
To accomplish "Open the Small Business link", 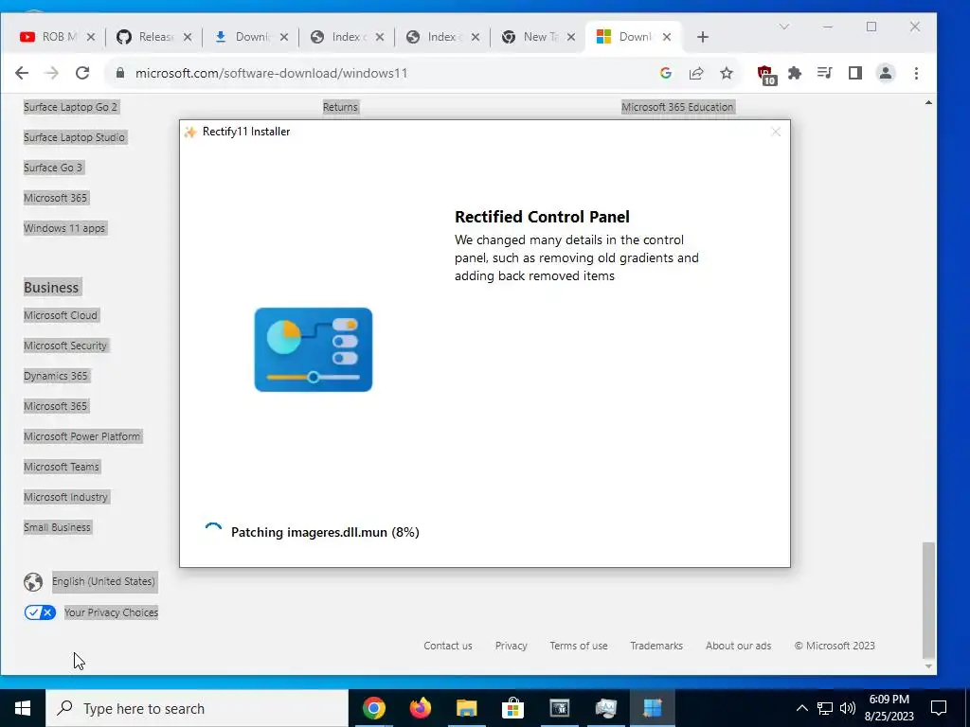I will coord(57,527).
